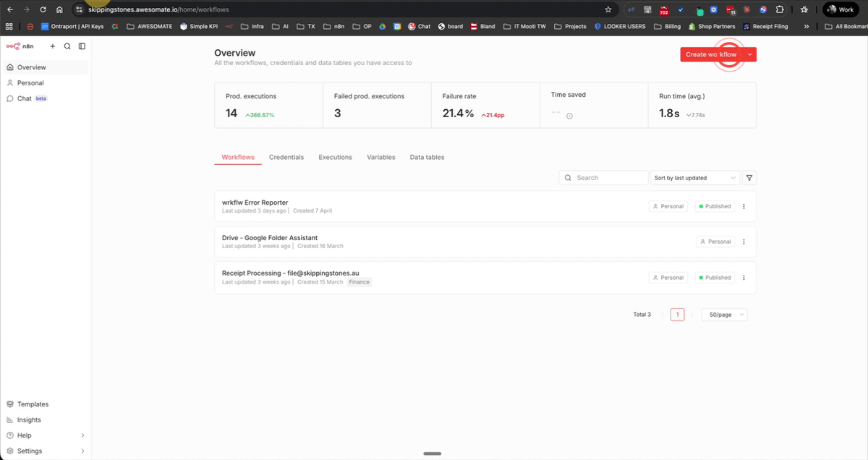The image size is (868, 460).
Task: Expand the Create workflow dropdown arrow
Action: pyautogui.click(x=749, y=54)
